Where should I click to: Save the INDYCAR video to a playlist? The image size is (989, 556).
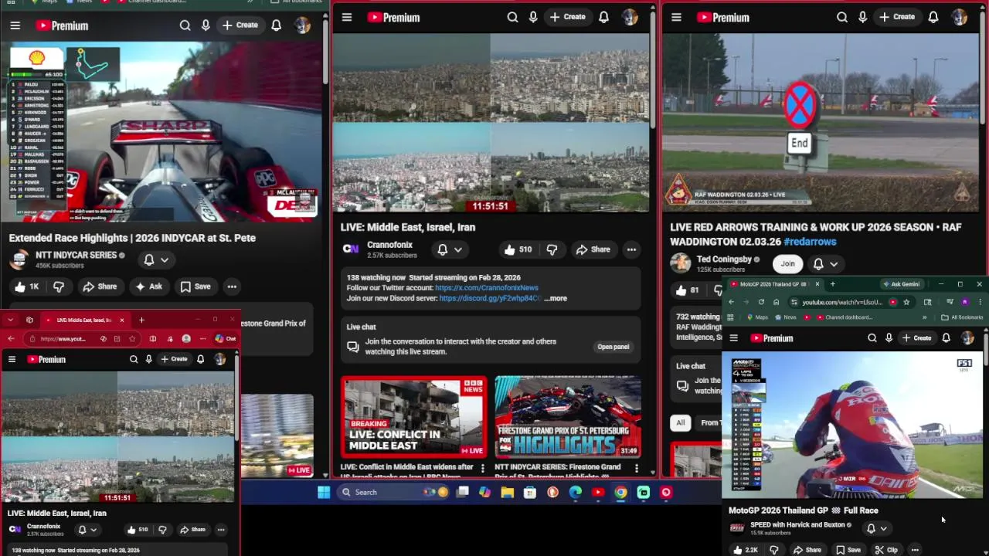click(195, 286)
